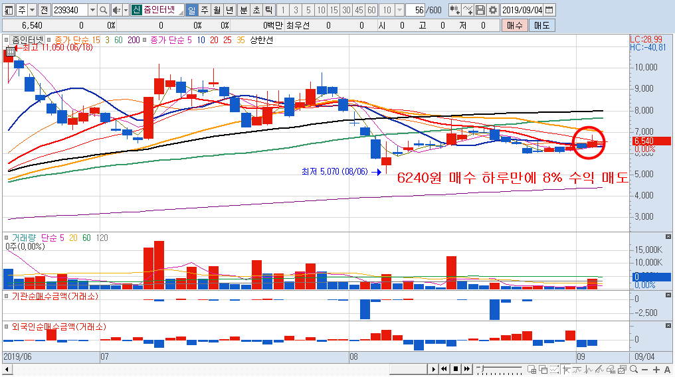Screen dimensions: 675x377
Task: Toggle the 종가 단순 5 moving average checkbox
Action: click(145, 40)
